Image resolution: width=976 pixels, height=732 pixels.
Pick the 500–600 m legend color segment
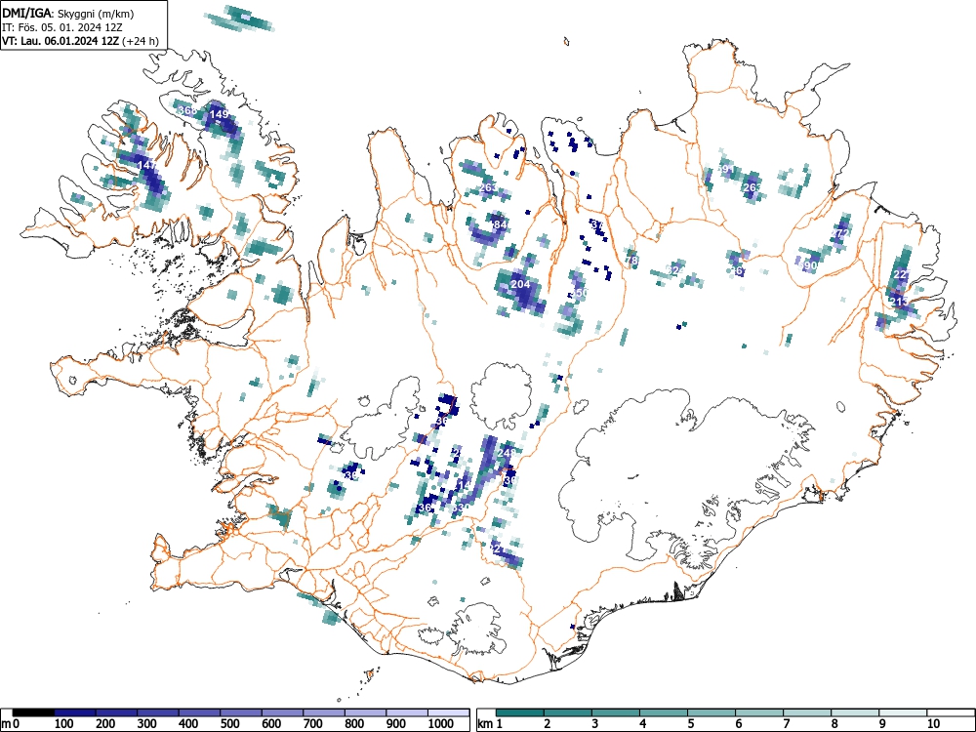[241, 712]
